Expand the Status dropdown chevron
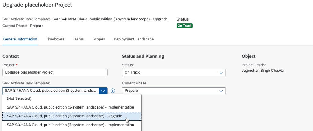The image size is (313, 131). click(x=221, y=73)
